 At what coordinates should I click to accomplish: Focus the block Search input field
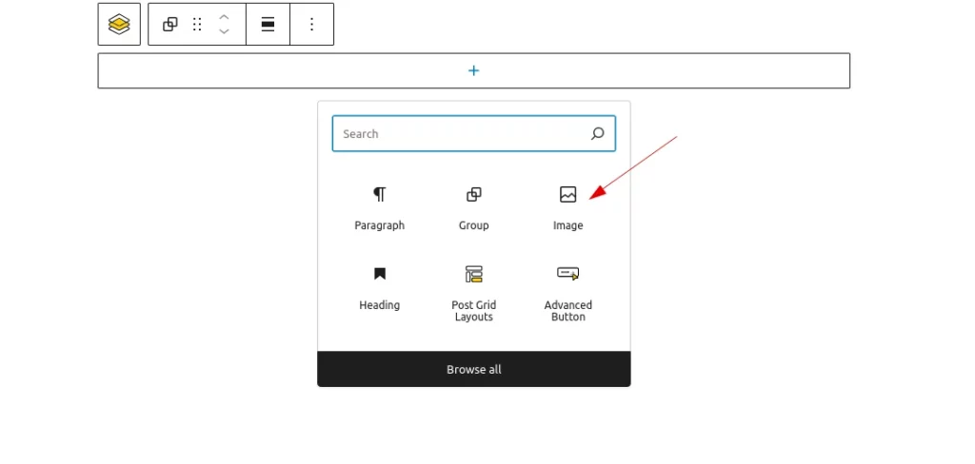[457, 134]
